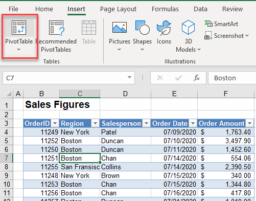
Task: Open the File tab
Action: [13, 9]
